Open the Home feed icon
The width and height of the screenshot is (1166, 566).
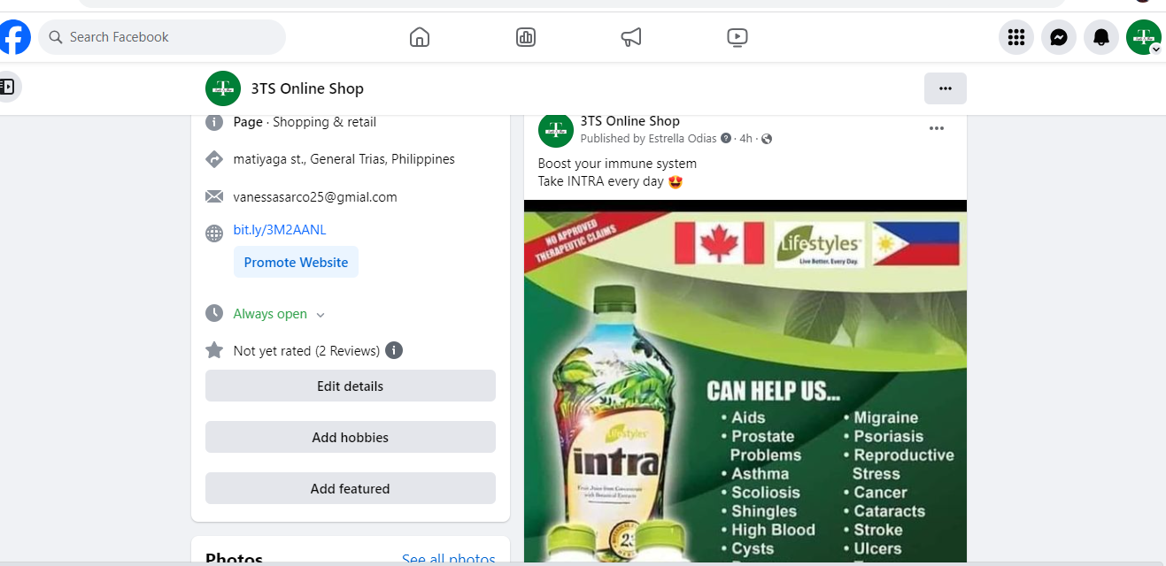pos(420,37)
